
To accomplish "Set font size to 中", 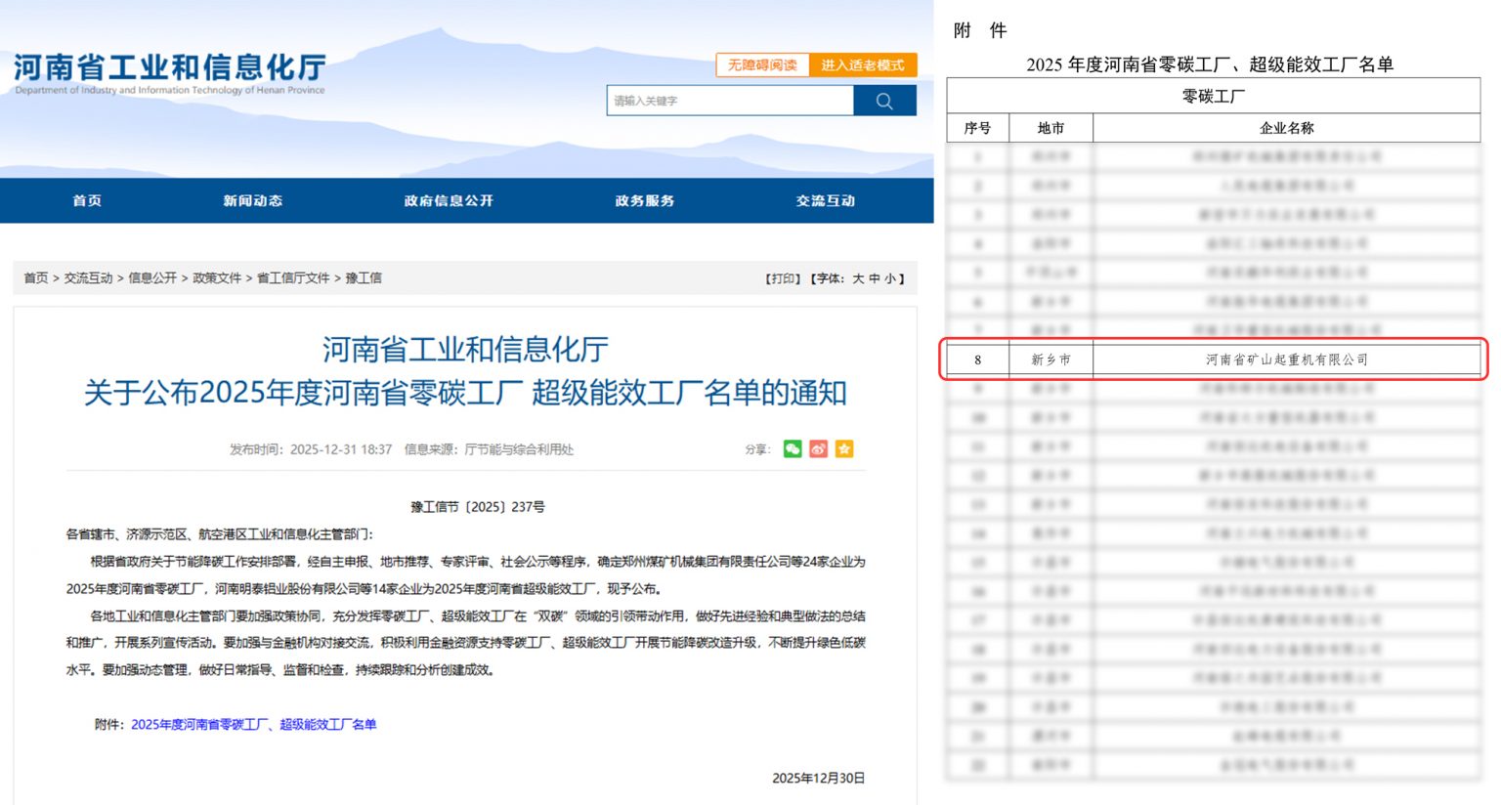I will pos(875,278).
